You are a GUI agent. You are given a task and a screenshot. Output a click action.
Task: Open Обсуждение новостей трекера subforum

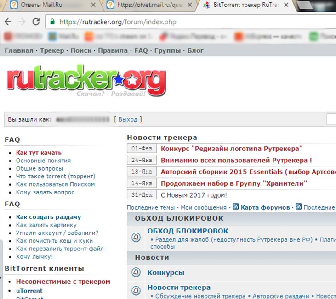click(x=200, y=296)
